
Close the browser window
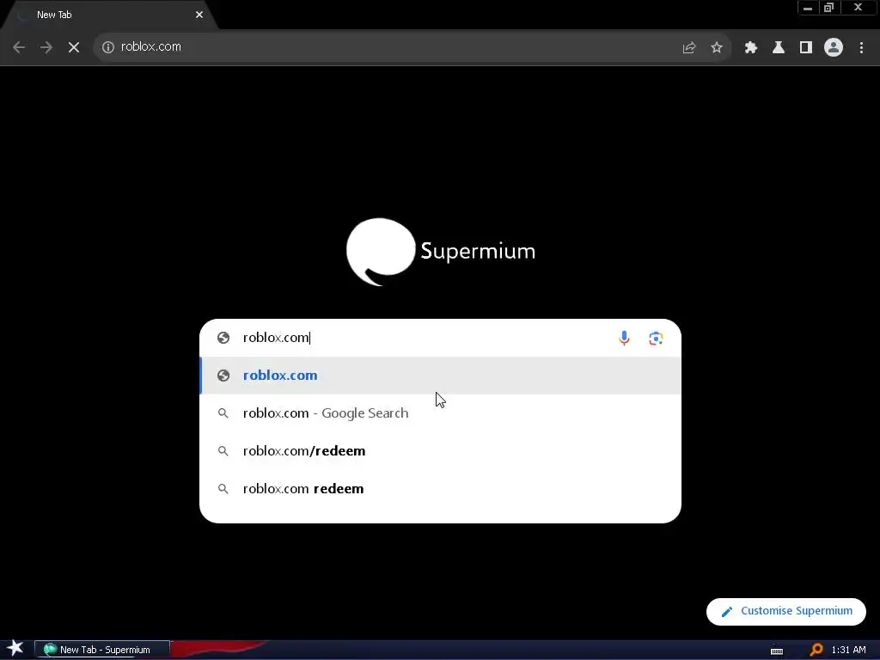point(858,8)
